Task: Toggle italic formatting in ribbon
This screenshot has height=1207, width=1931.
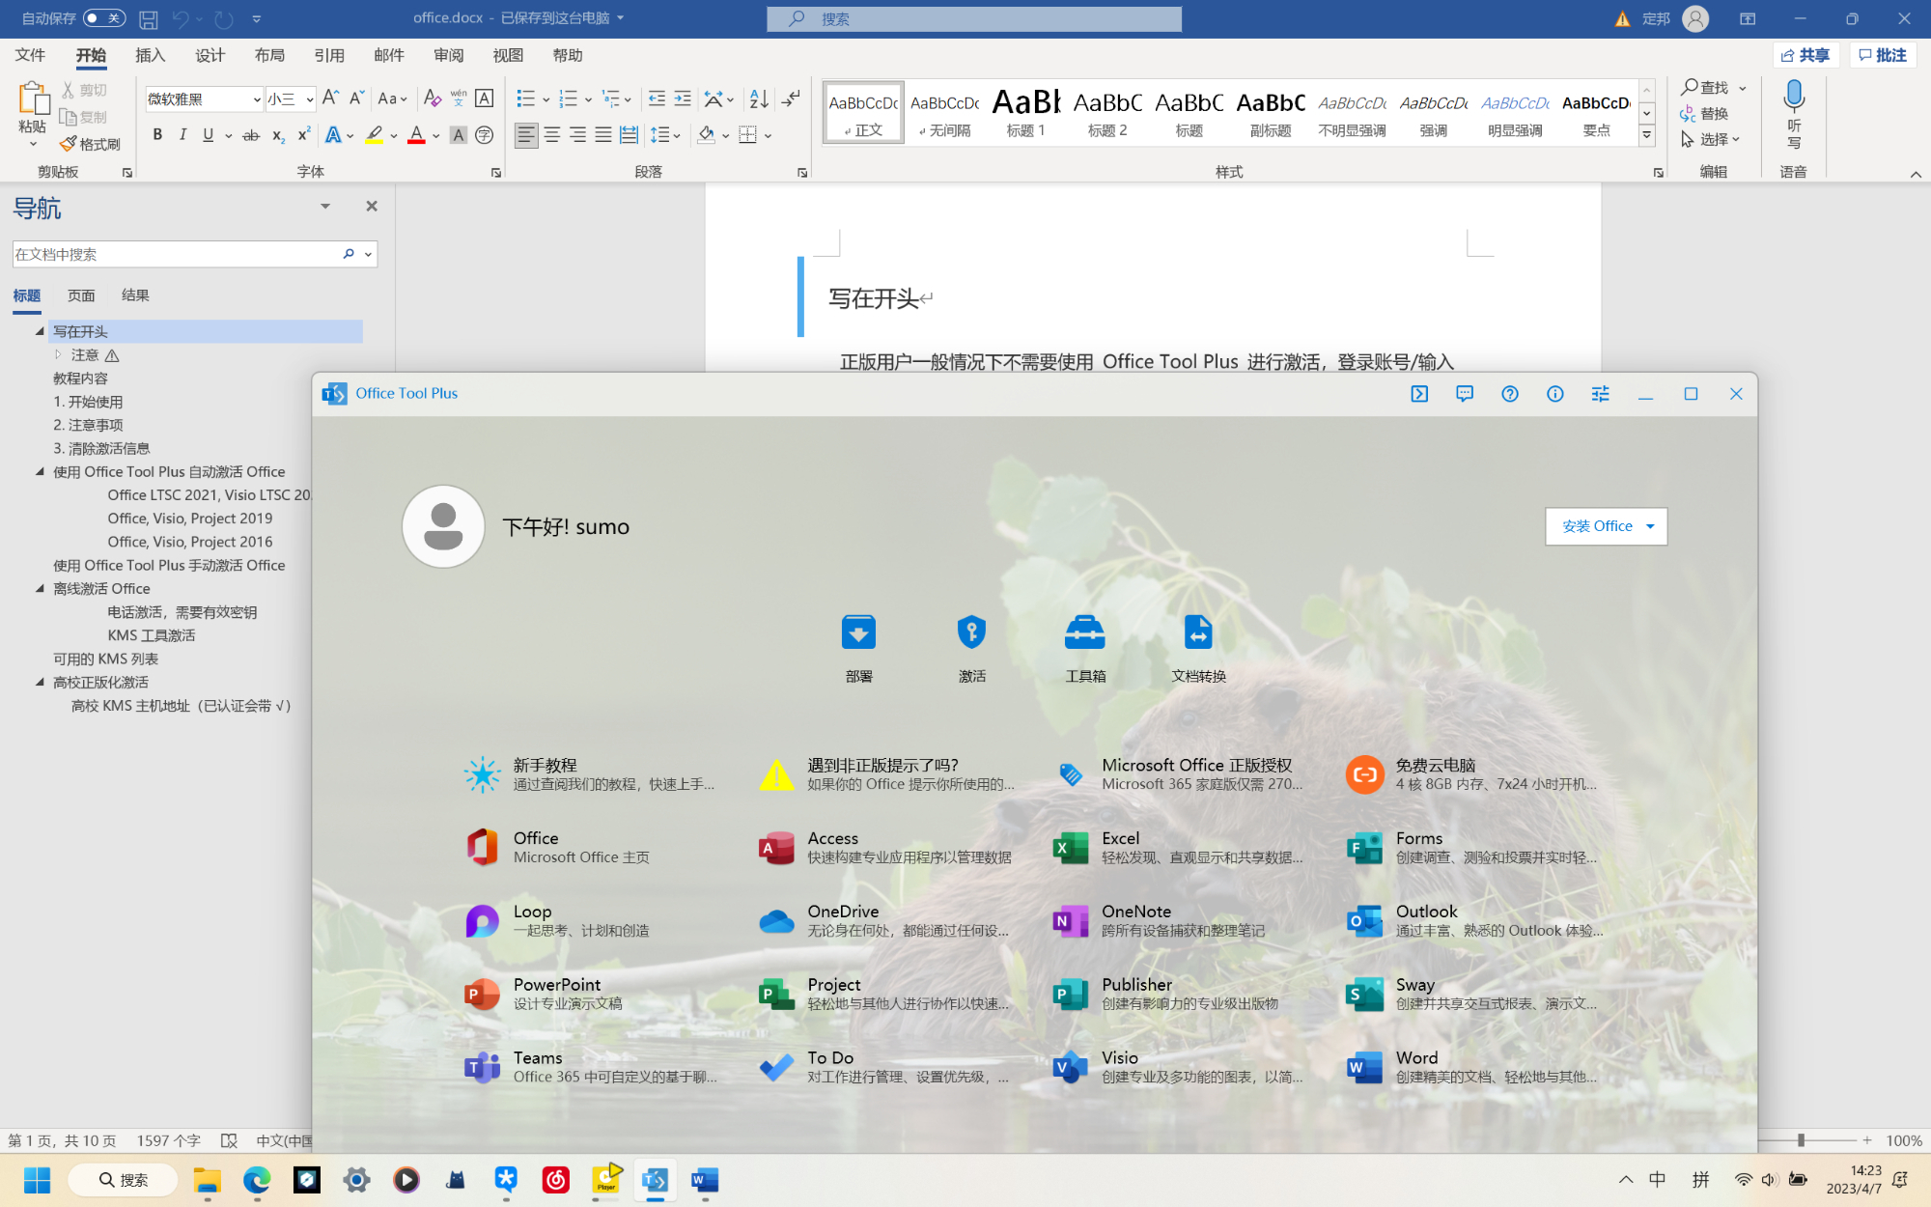Action: point(182,135)
